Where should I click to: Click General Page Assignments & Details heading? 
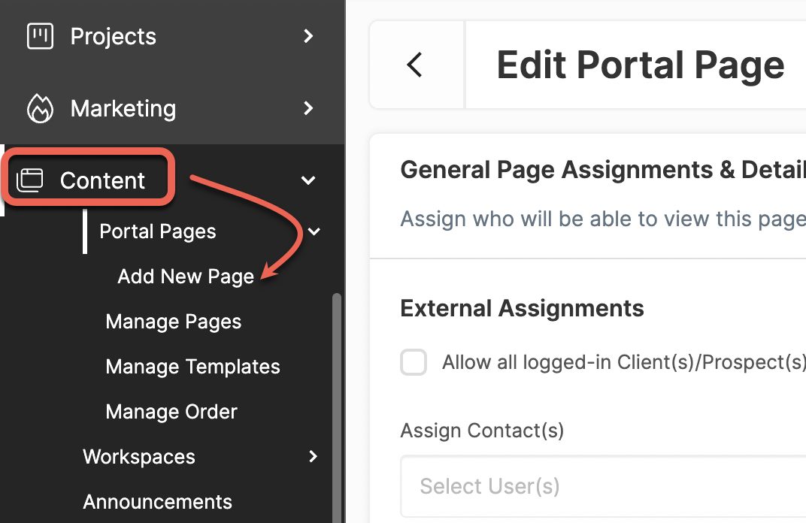point(603,170)
